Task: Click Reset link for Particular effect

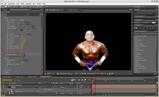Action: [x=45, y=89]
